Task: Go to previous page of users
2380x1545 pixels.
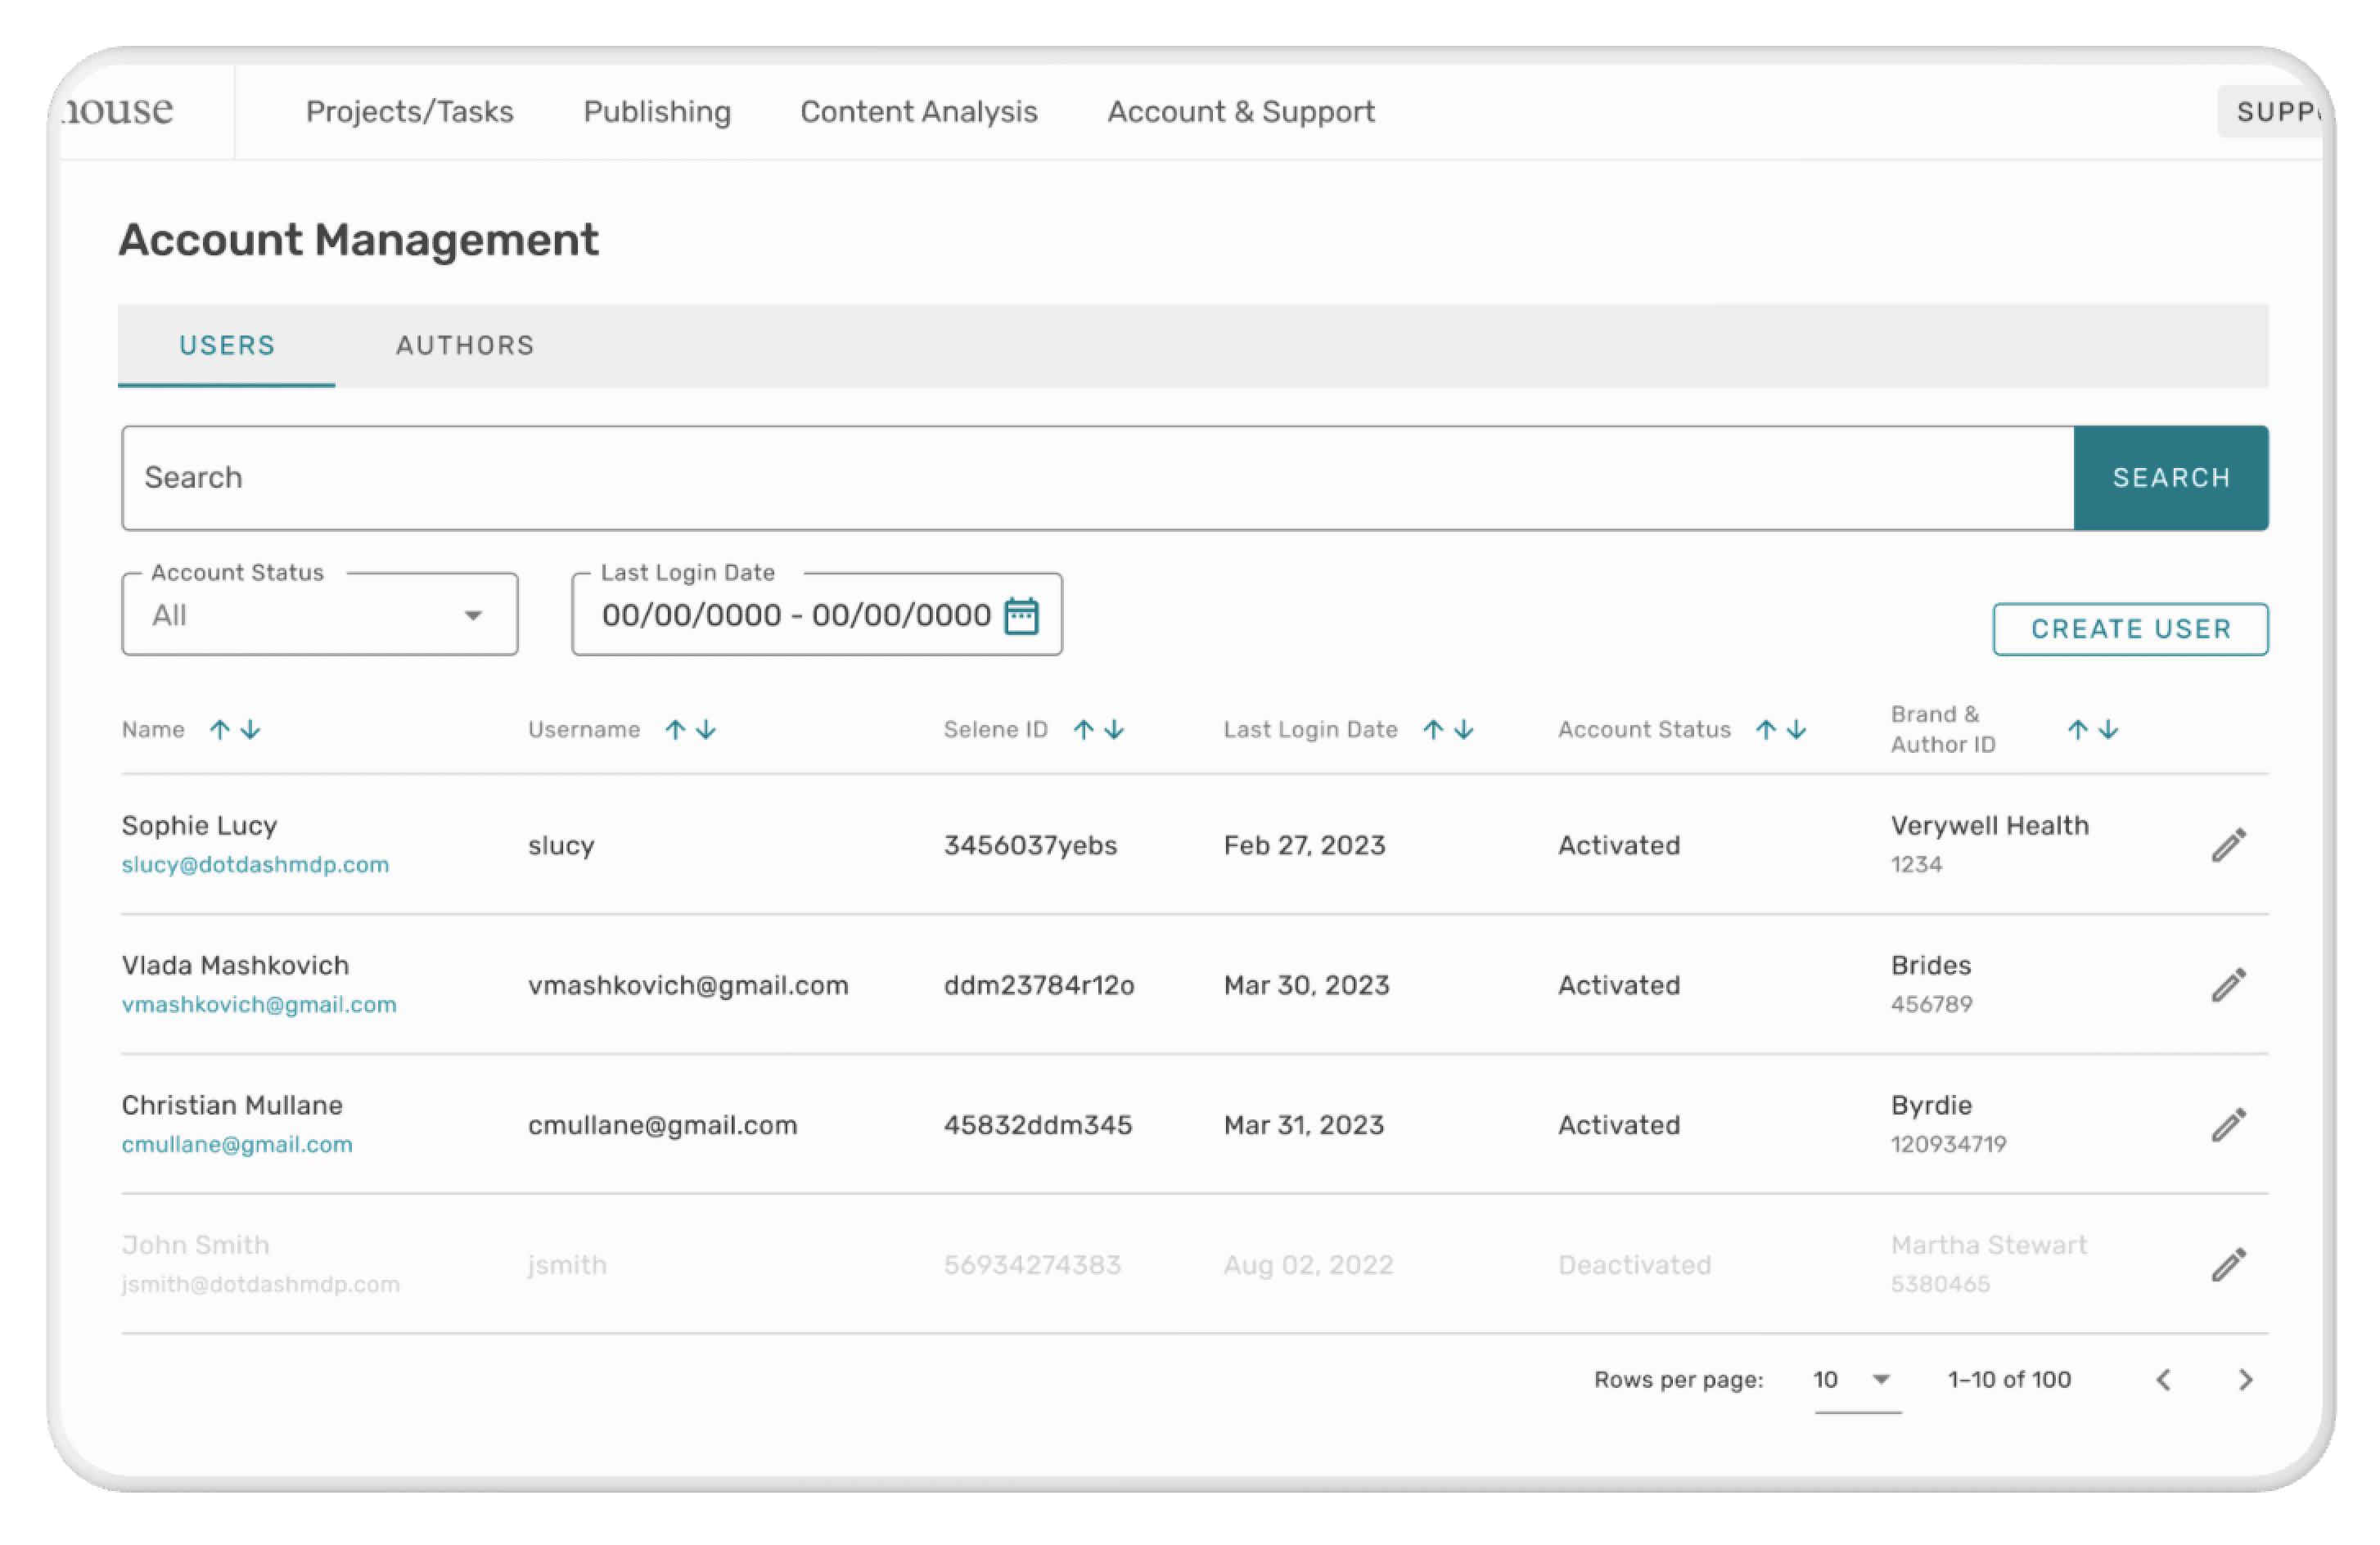Action: coord(2164,1380)
